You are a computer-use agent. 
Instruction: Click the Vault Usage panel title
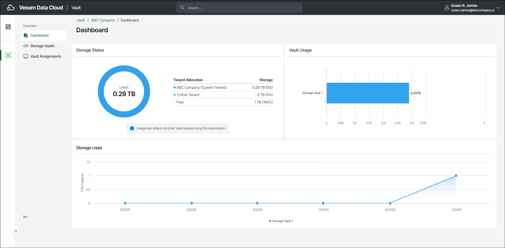click(300, 50)
